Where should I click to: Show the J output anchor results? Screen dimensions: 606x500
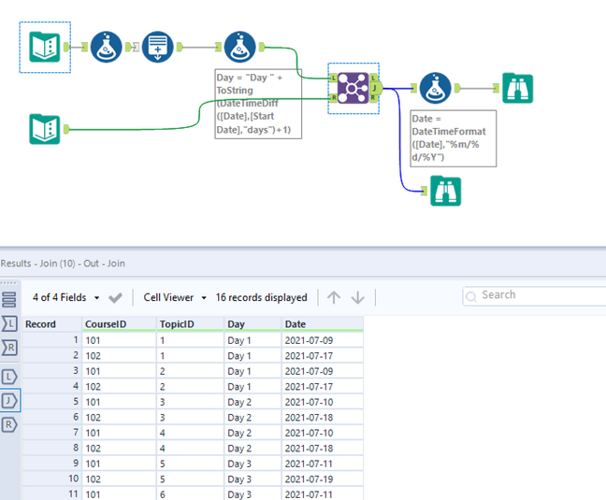[x=9, y=401]
